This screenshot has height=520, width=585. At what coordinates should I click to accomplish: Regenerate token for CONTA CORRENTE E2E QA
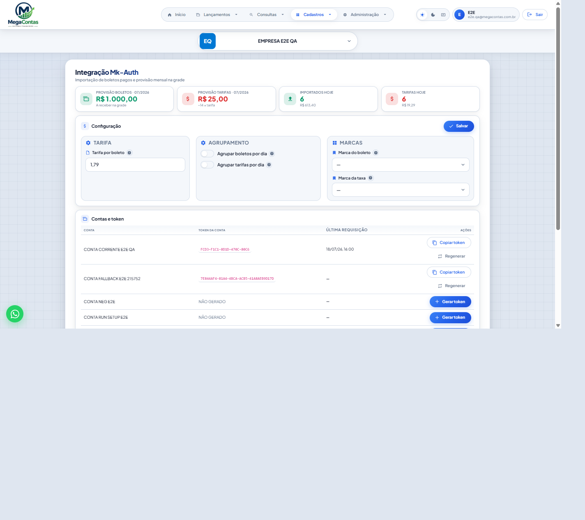click(x=451, y=256)
